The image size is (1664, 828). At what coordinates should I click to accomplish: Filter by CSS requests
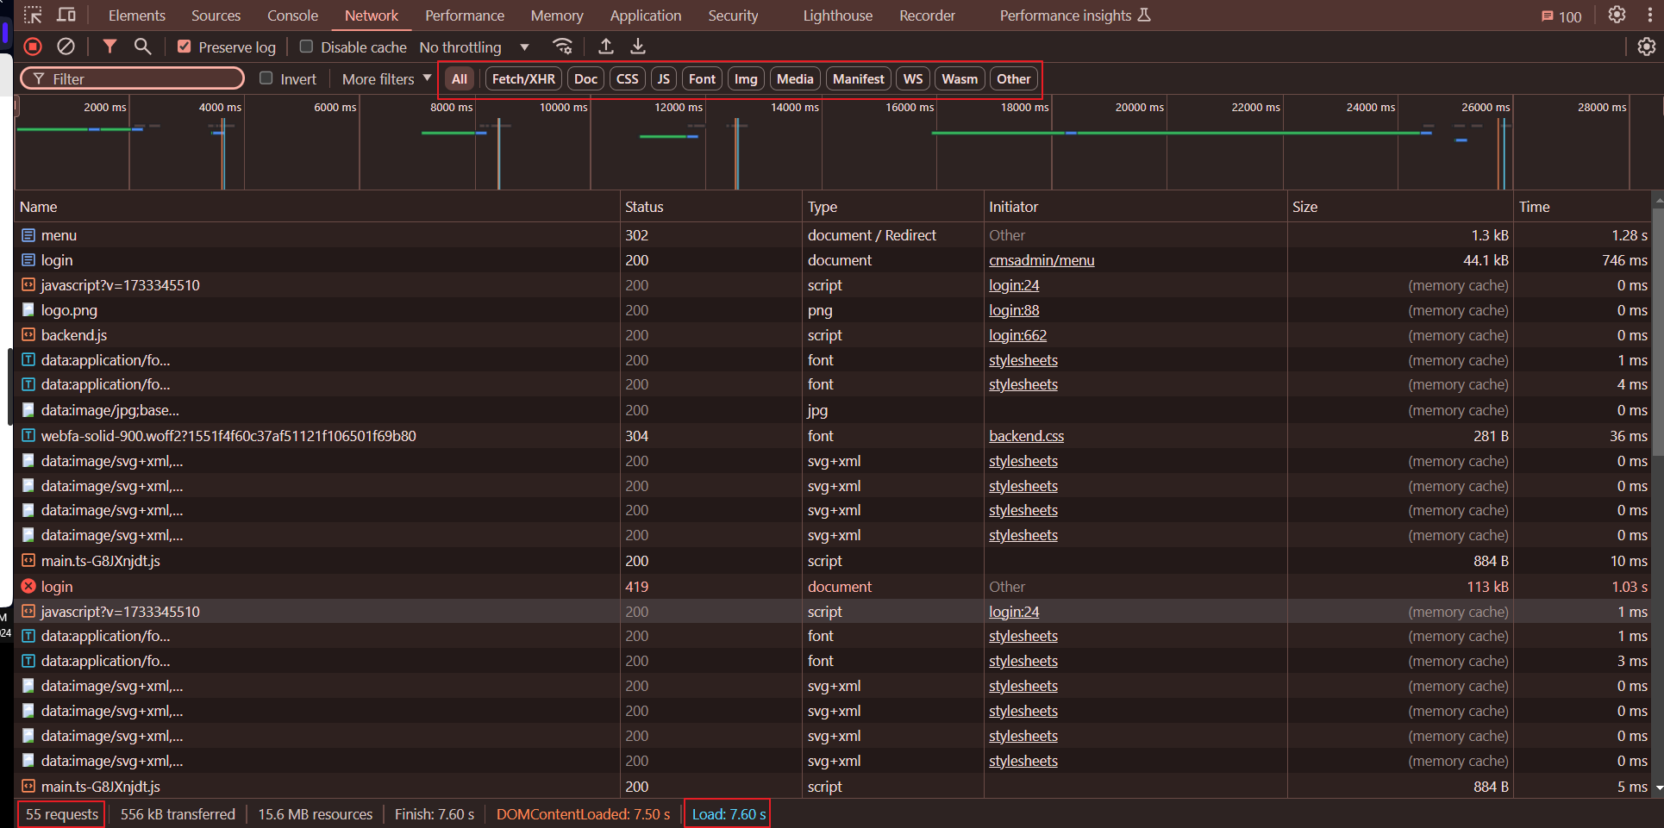point(628,78)
